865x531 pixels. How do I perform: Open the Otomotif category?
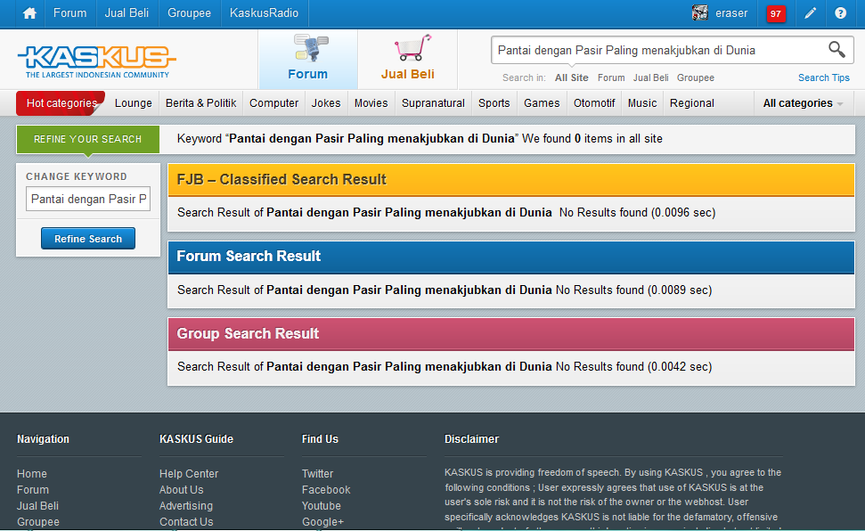(x=594, y=103)
